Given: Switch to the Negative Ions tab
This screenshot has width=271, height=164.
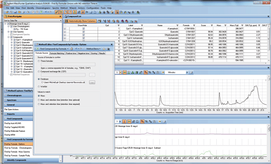Looking at the screenshot, I should (x=84, y=53).
